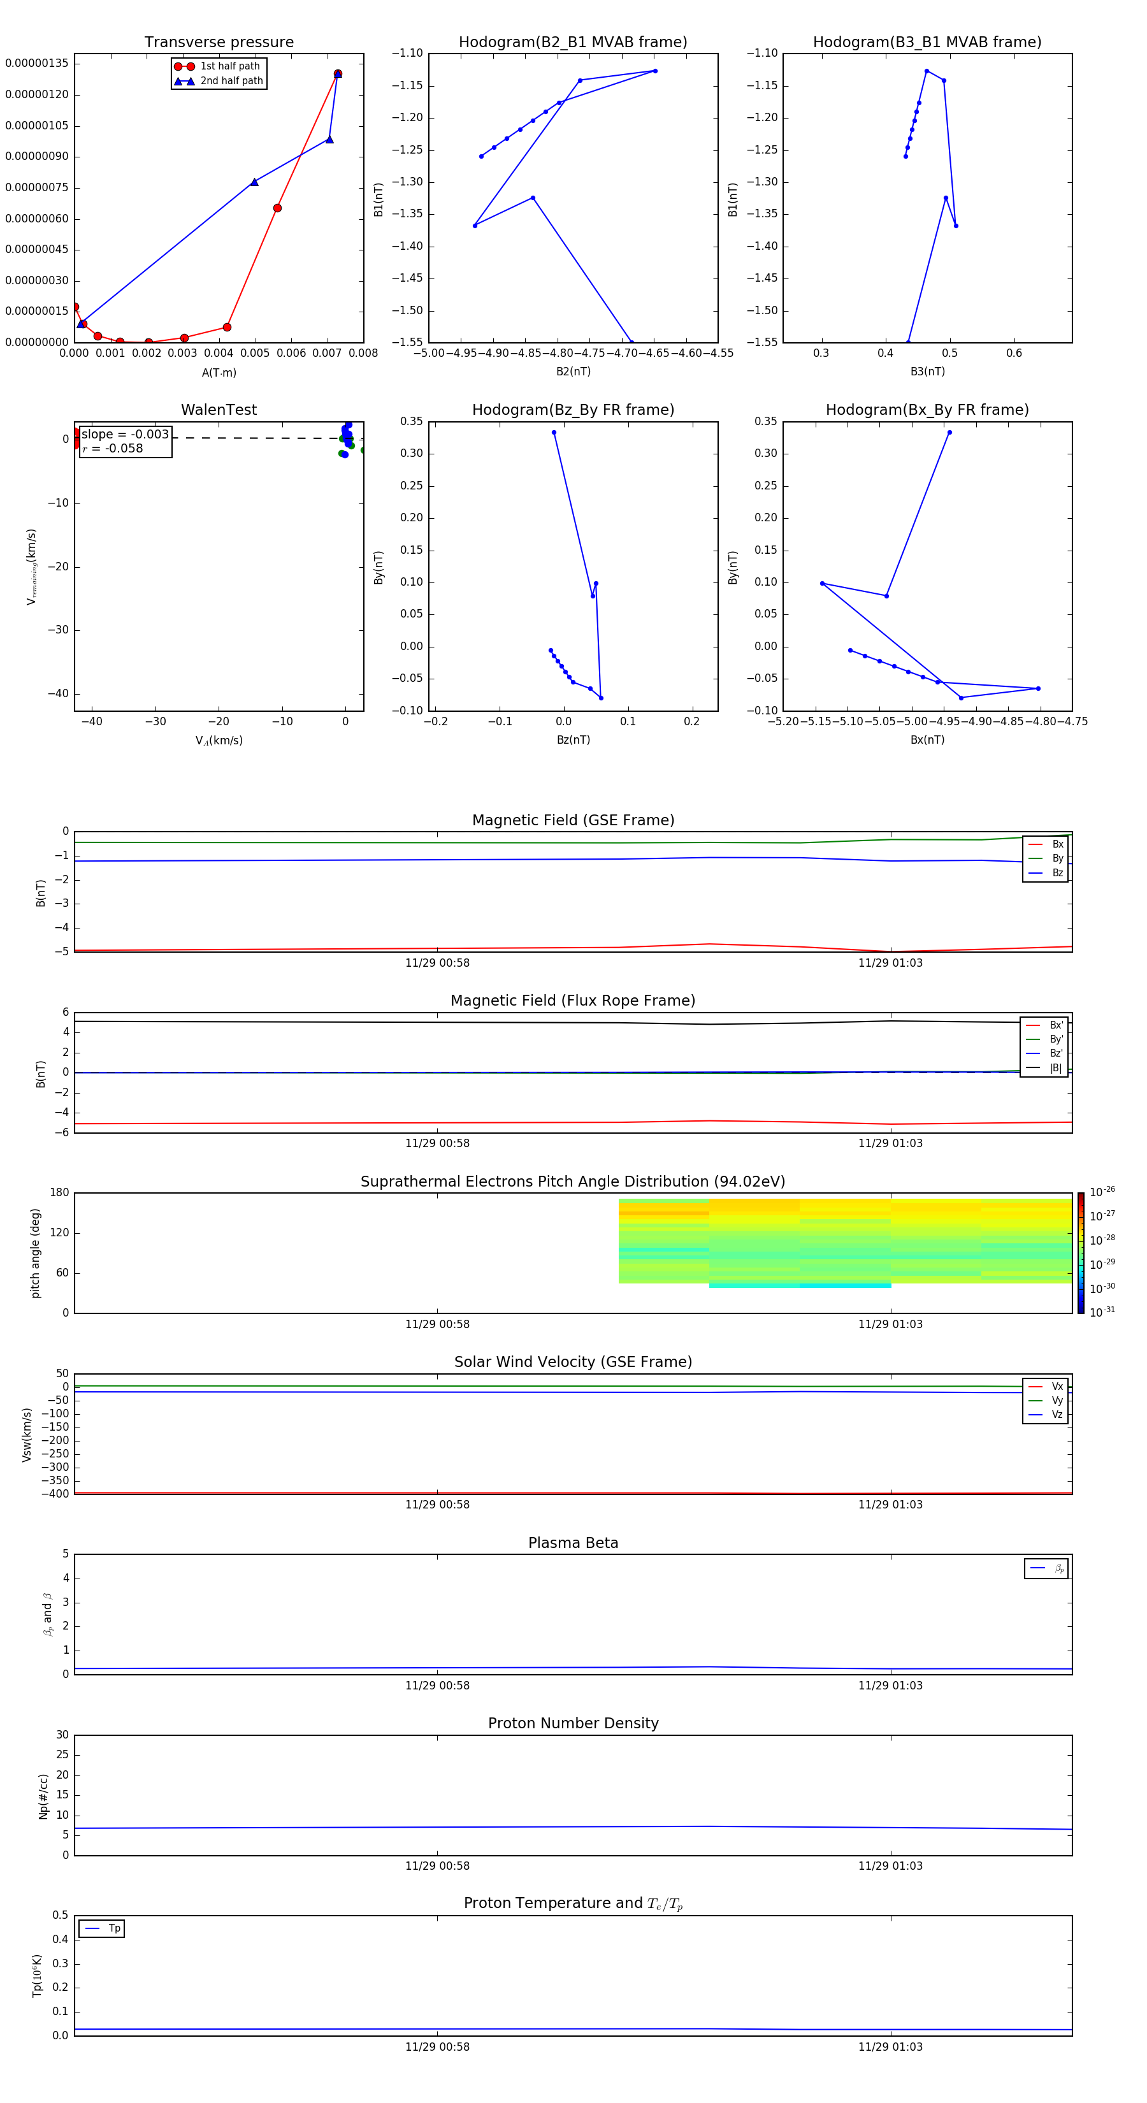Click the 'Tp' legend entry in the temperature plot
Viewport: 1147px width, 2103px height.
pyautogui.click(x=101, y=1928)
